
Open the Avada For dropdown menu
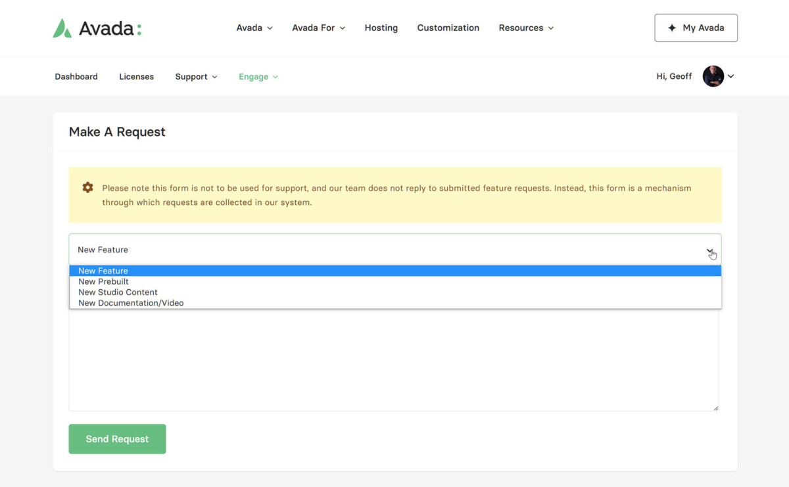[x=318, y=28]
